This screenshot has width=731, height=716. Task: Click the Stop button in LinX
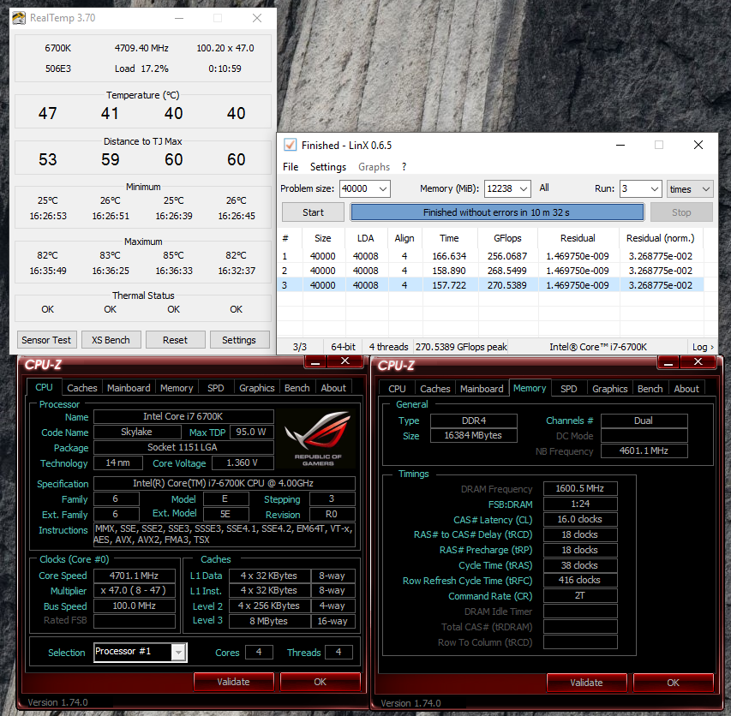(x=681, y=212)
